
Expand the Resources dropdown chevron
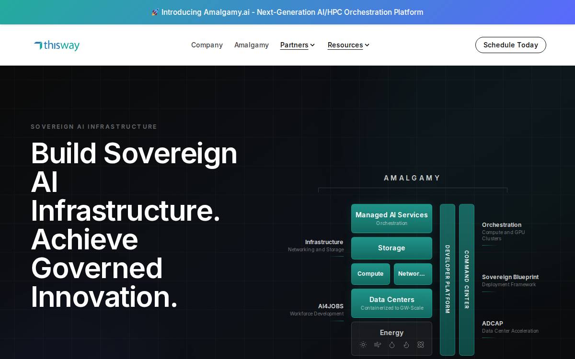click(x=367, y=45)
